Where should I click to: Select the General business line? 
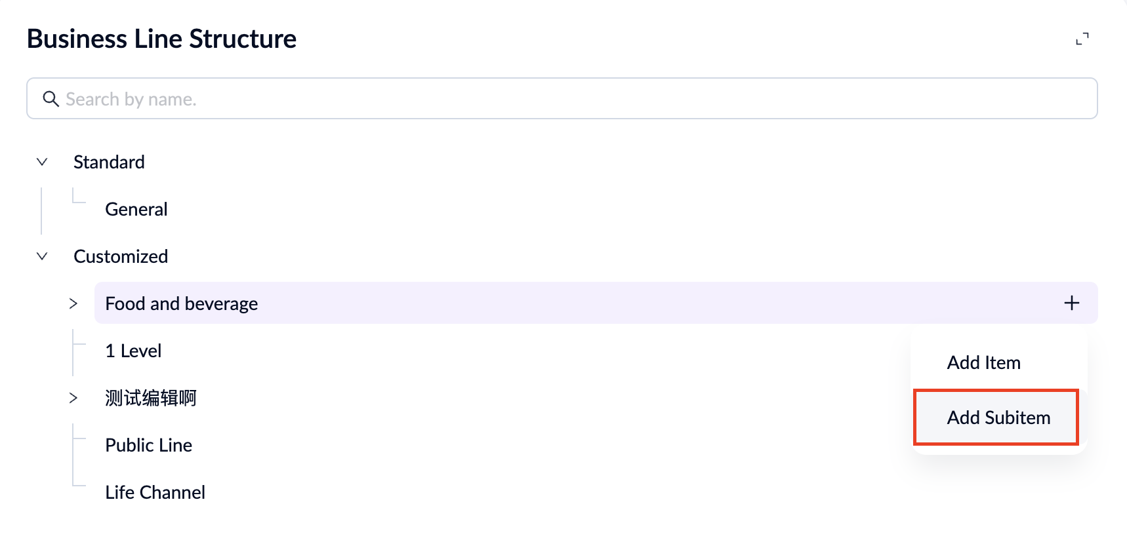(136, 208)
